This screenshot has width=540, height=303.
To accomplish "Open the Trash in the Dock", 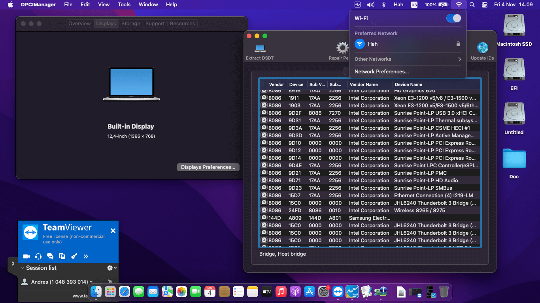I will click(444, 292).
